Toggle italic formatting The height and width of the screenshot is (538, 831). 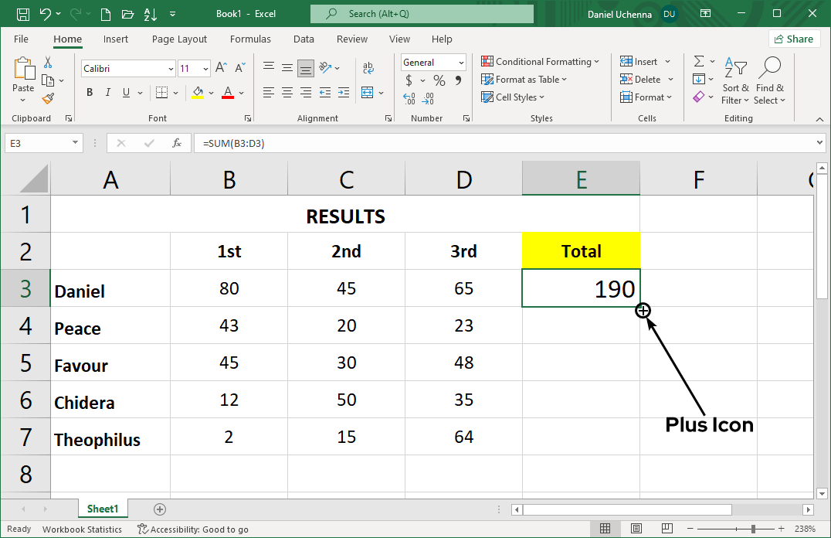coord(108,92)
